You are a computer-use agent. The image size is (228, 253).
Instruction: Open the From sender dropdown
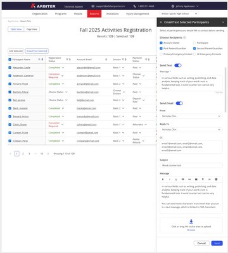(191, 116)
